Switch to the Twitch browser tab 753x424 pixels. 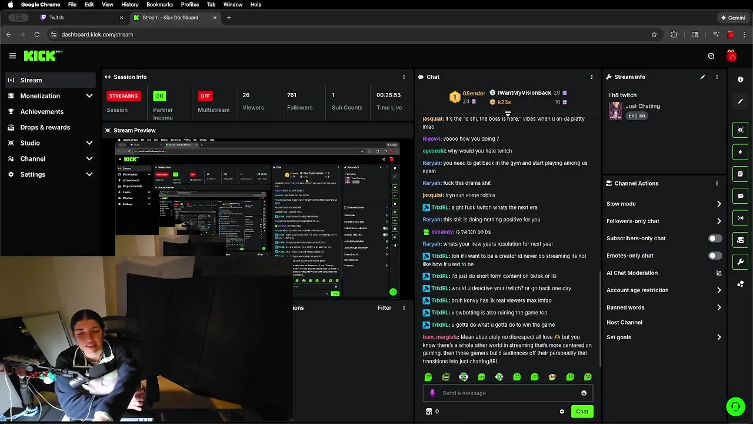[x=81, y=18]
